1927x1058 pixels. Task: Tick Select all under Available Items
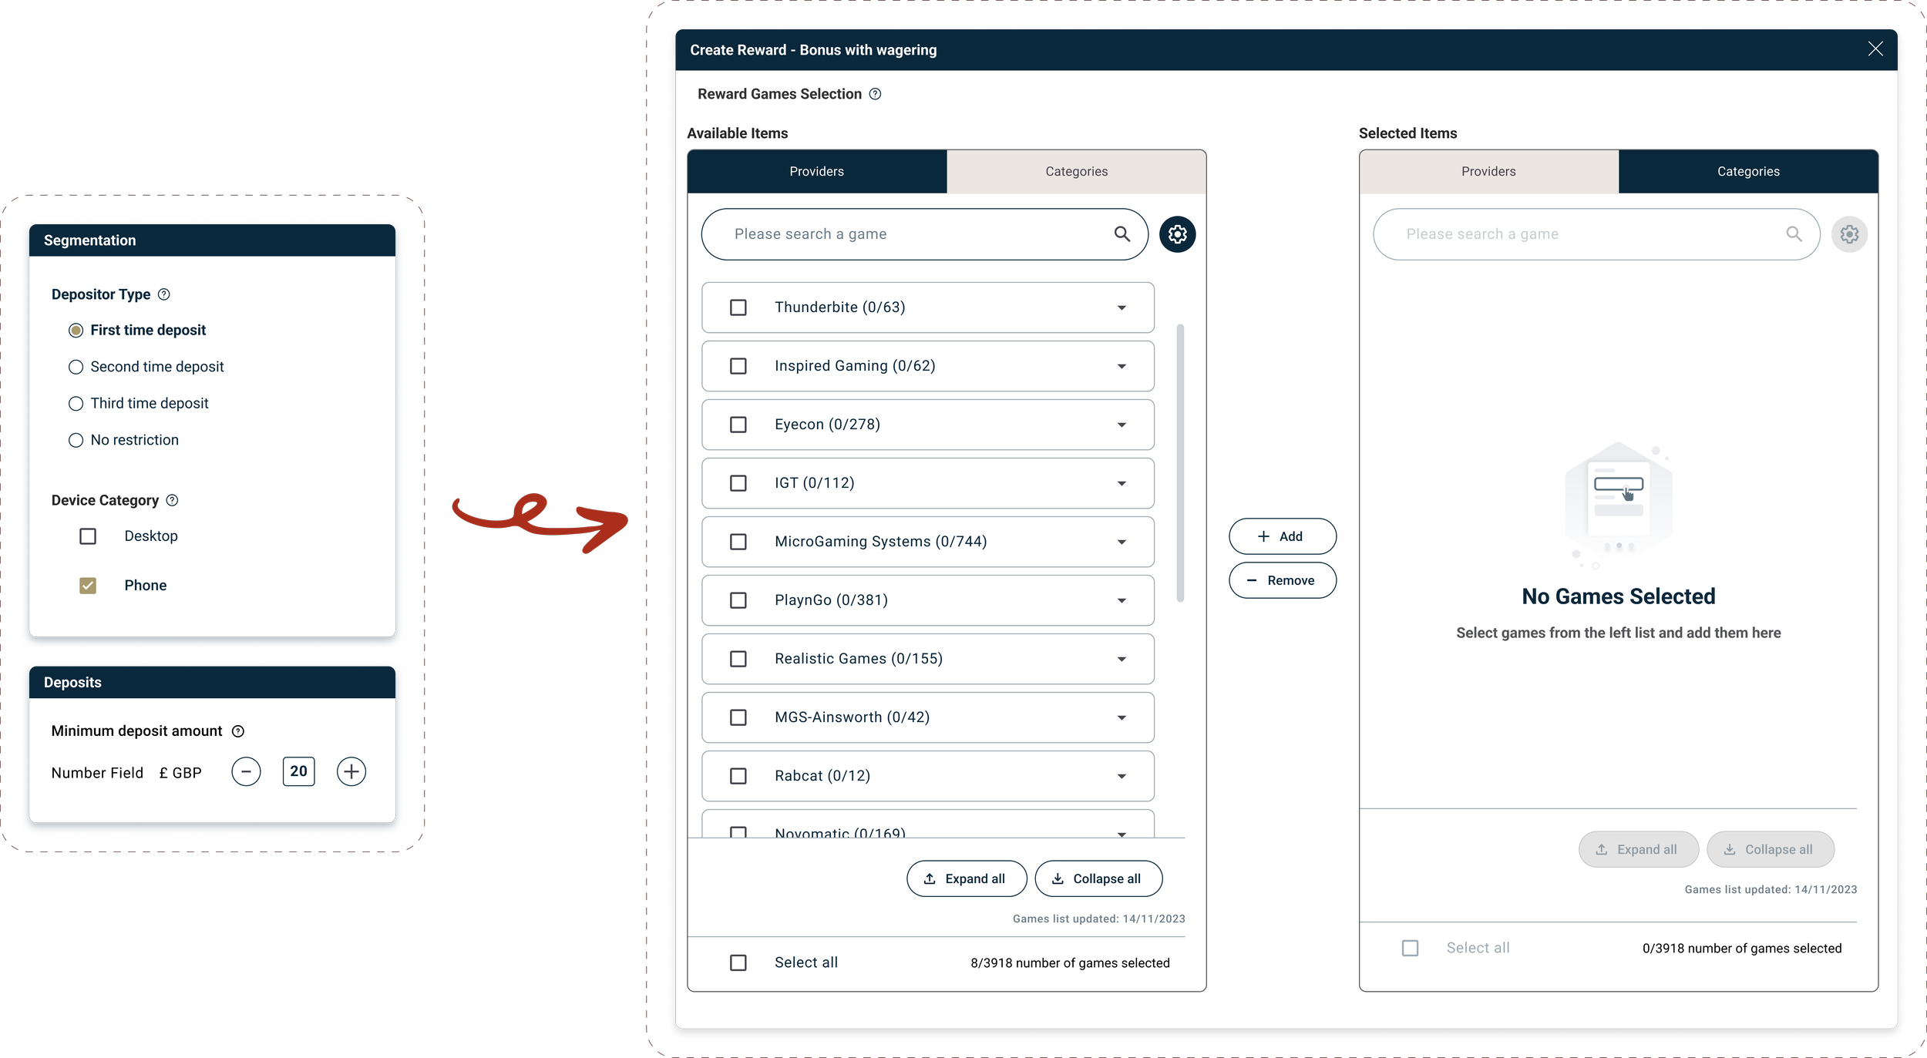(x=738, y=962)
